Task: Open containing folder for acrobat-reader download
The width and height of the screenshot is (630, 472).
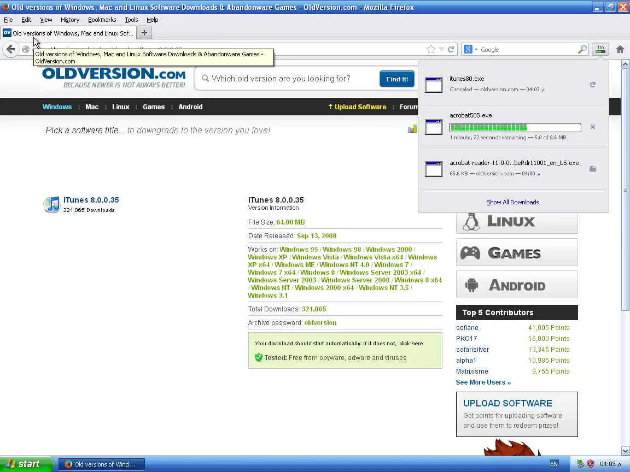Action: click(593, 169)
